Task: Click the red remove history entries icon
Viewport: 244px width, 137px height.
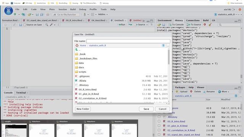Action: click(x=205, y=24)
